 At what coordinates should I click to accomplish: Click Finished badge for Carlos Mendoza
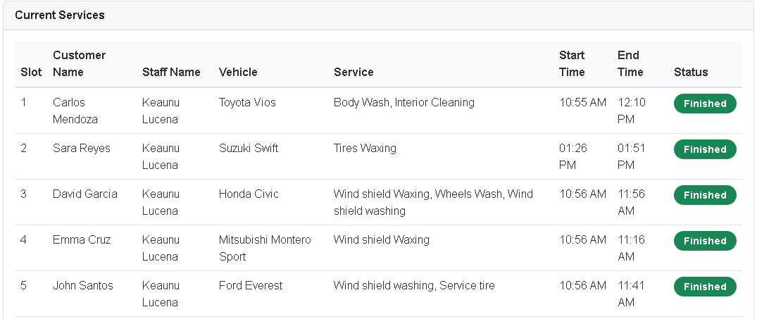coord(705,104)
